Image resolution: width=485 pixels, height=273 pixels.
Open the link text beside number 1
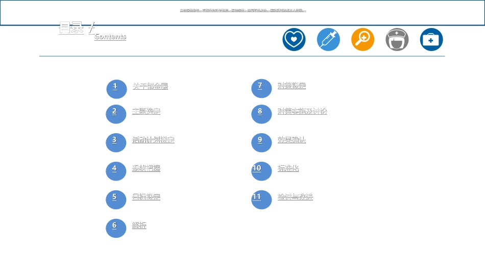150,86
